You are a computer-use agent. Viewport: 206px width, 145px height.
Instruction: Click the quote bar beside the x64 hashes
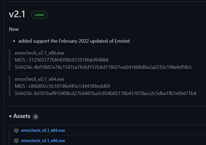(9, 86)
